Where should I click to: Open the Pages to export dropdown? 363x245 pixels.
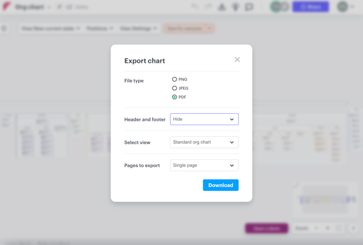point(204,165)
